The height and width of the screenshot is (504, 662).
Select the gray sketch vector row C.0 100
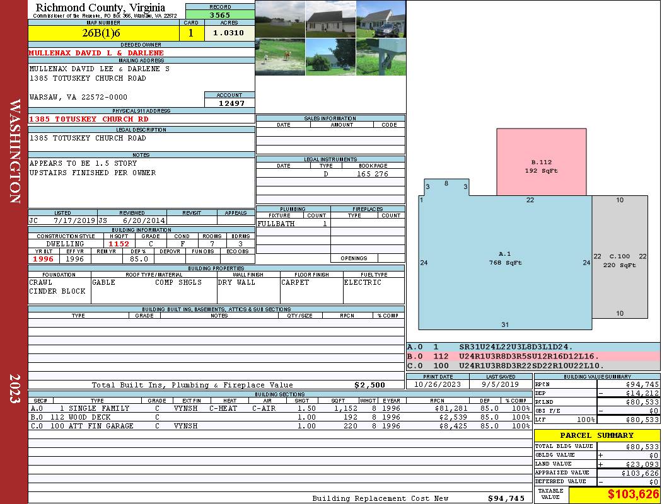[x=533, y=365]
